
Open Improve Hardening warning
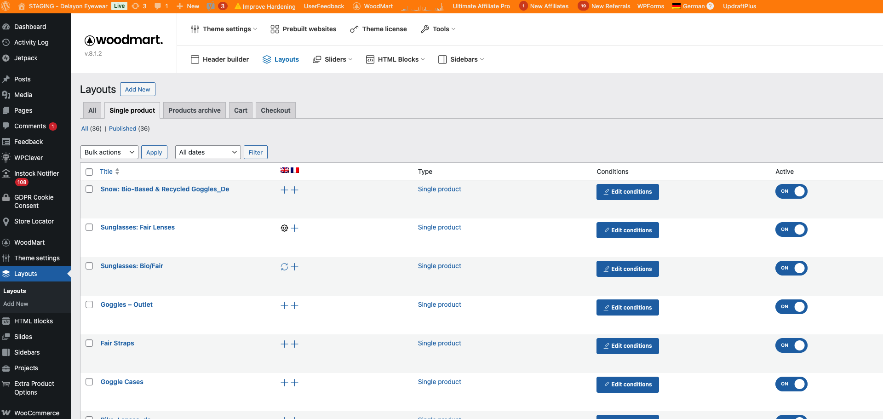(x=265, y=6)
